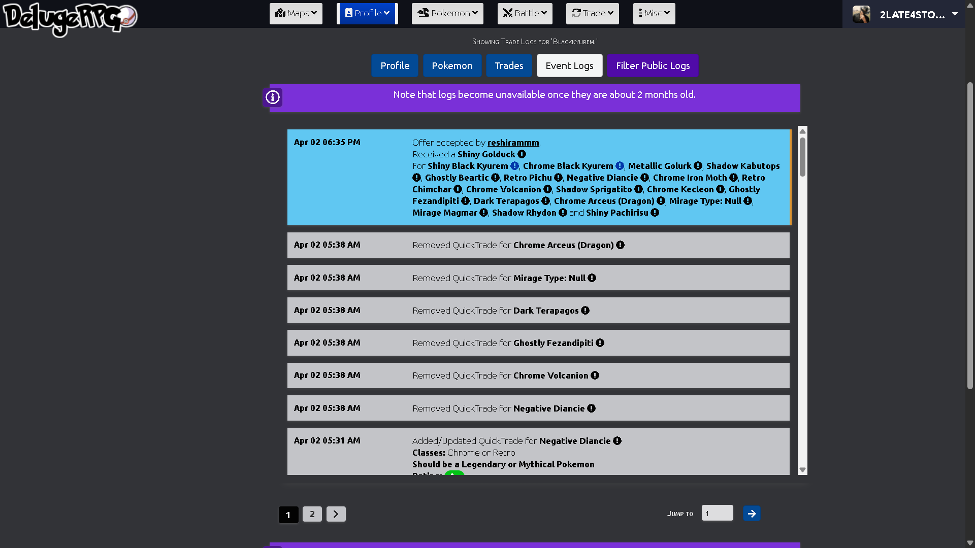Select the Event Logs tab

(570, 65)
